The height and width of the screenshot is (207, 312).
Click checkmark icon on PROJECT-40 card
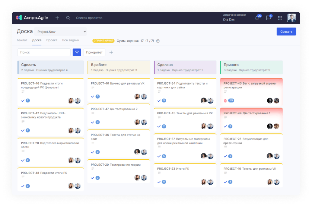[93, 96]
